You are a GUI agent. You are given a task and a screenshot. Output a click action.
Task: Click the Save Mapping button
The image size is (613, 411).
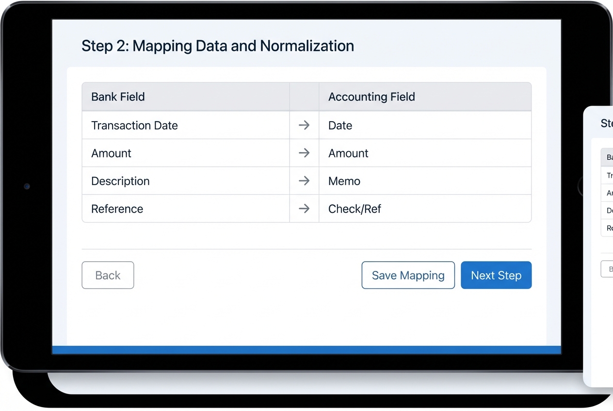pos(408,275)
